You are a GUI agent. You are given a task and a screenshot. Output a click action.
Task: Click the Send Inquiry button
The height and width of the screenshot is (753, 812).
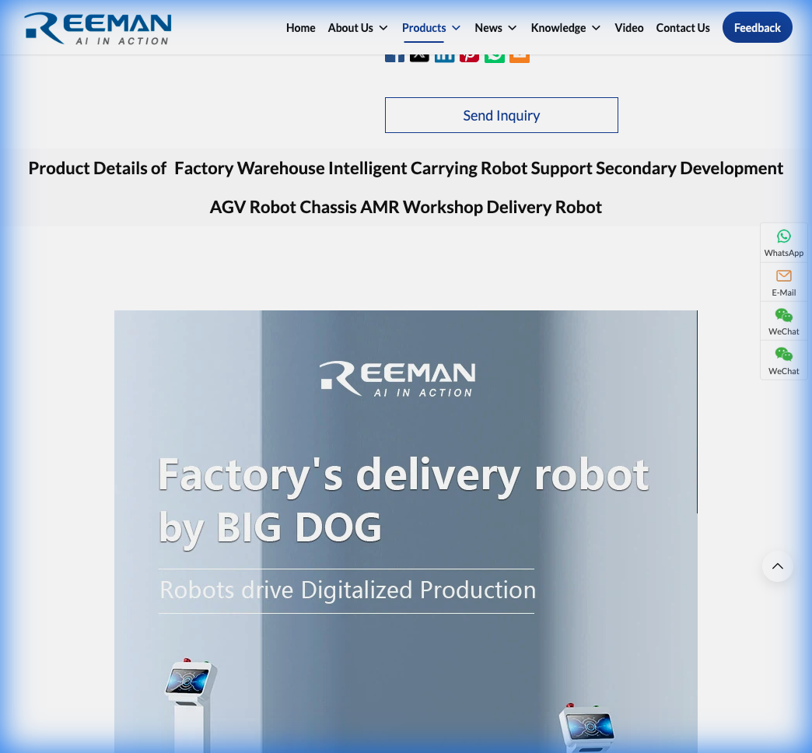501,114
